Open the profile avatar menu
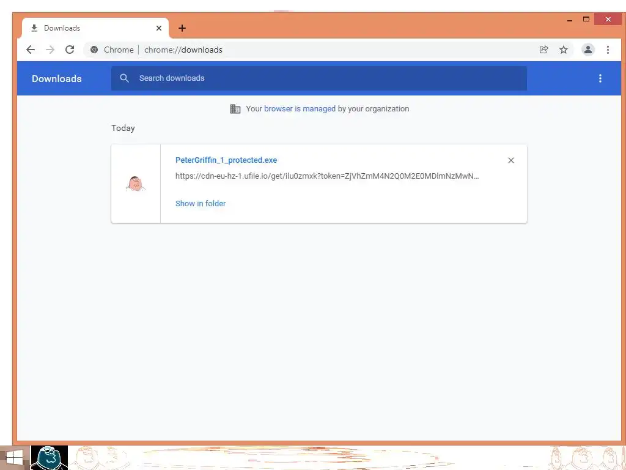This screenshot has width=626, height=470. pos(587,50)
